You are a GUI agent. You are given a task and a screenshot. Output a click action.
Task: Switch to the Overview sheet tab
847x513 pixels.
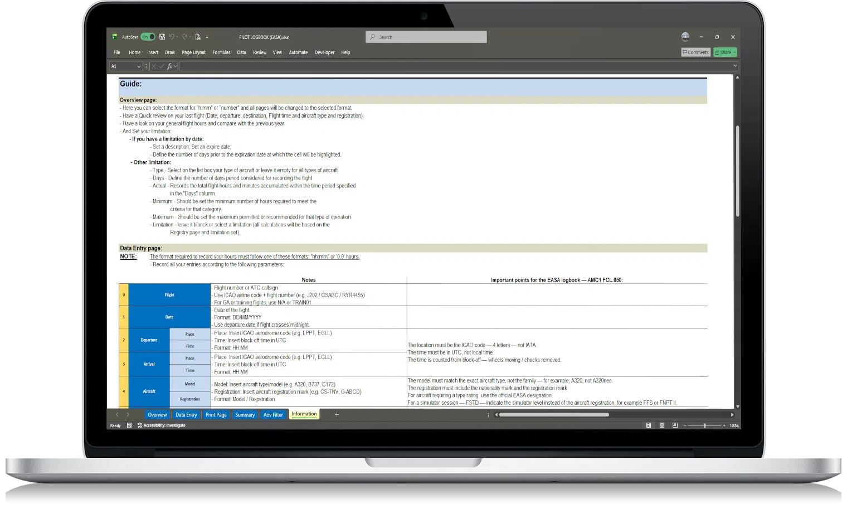(x=157, y=415)
